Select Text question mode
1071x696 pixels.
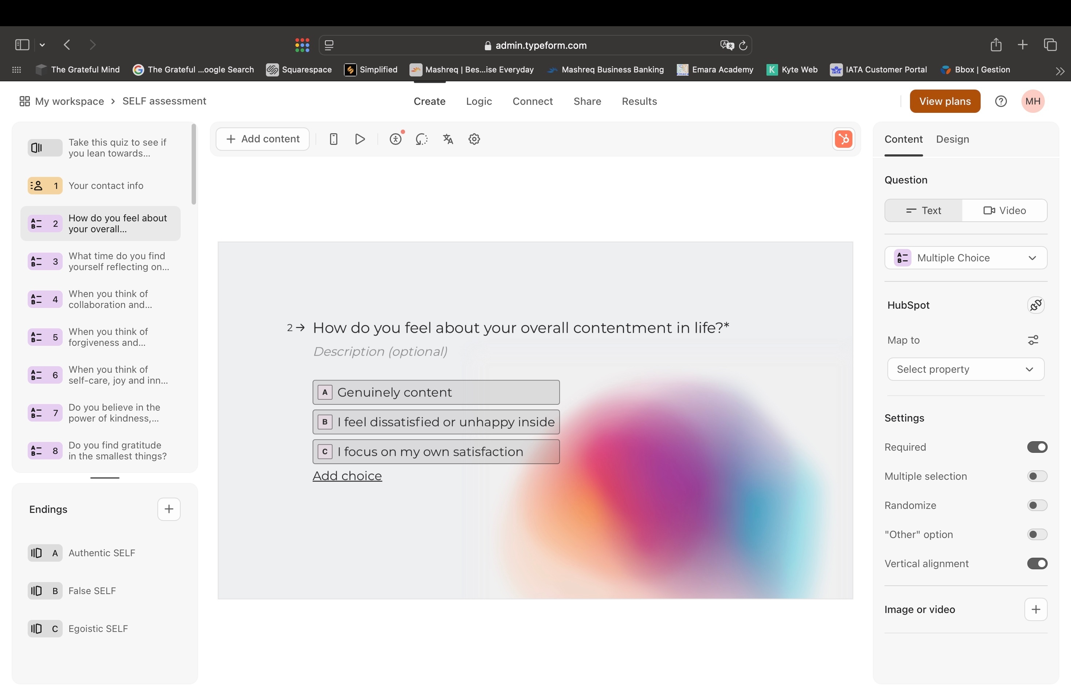click(x=923, y=210)
